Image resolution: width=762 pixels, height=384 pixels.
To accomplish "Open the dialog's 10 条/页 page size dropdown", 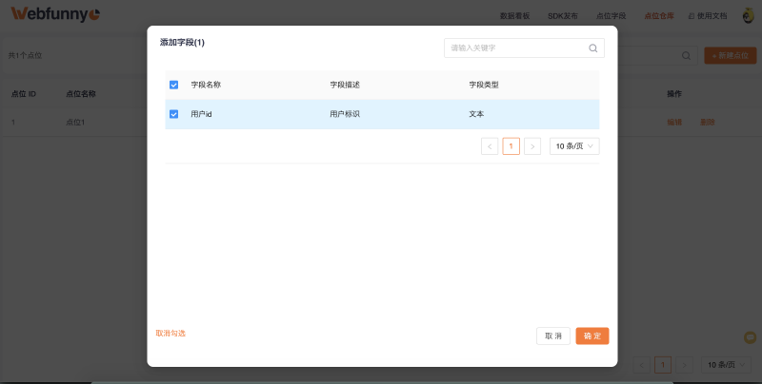I will click(574, 146).
